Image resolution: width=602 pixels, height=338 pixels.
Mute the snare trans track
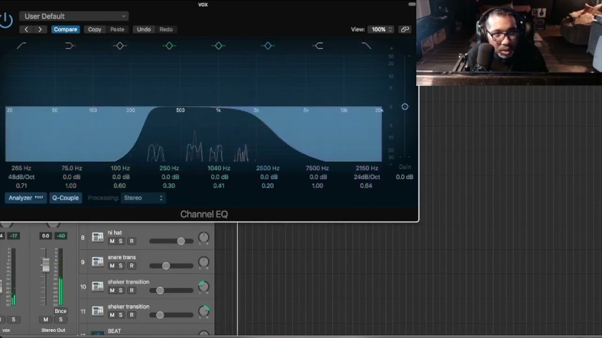tap(112, 266)
